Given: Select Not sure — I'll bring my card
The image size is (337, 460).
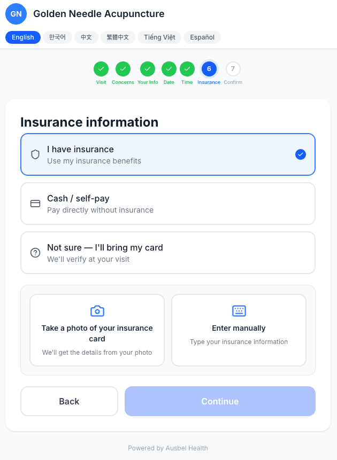Looking at the screenshot, I should click(167, 253).
